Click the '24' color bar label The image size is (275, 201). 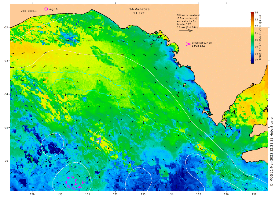pos(256,12)
